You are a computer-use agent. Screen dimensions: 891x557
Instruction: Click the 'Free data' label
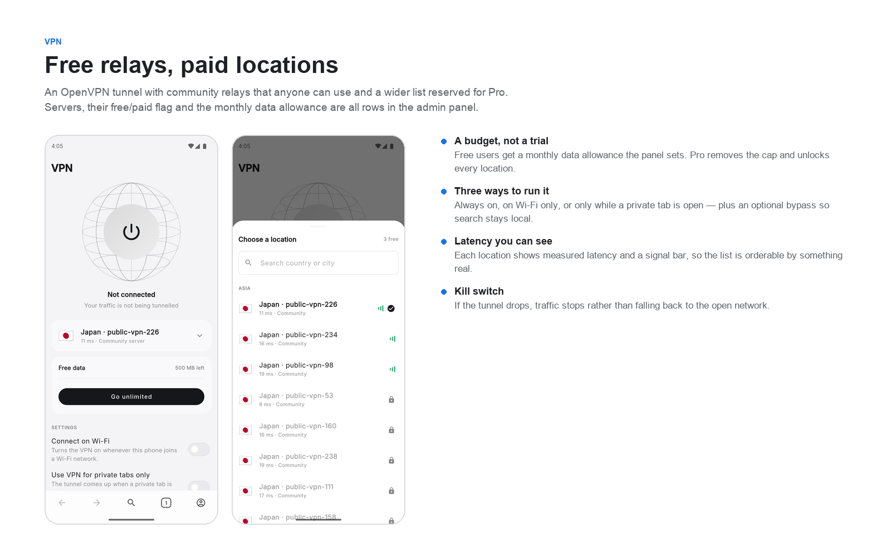72,368
